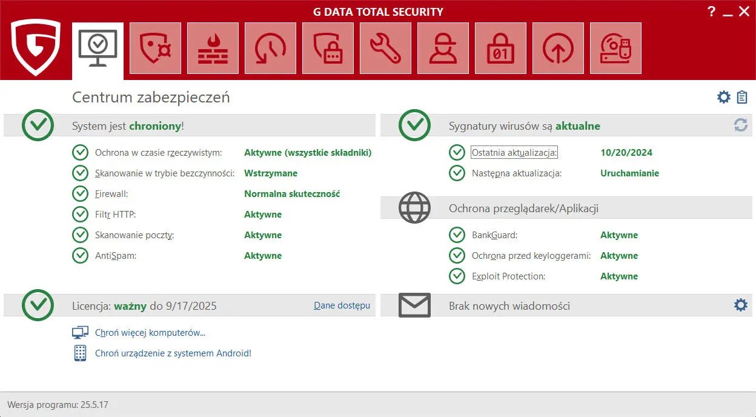Open the Tuner (wrench) module

[x=385, y=48]
